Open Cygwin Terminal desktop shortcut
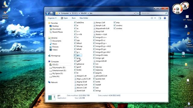This screenshot has height=108, width=193. (189, 44)
